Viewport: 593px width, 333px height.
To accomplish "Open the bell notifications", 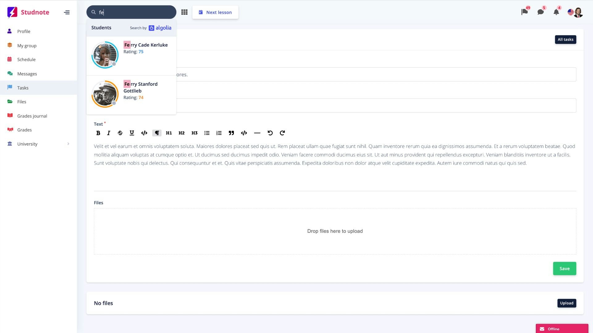I will [x=556, y=12].
